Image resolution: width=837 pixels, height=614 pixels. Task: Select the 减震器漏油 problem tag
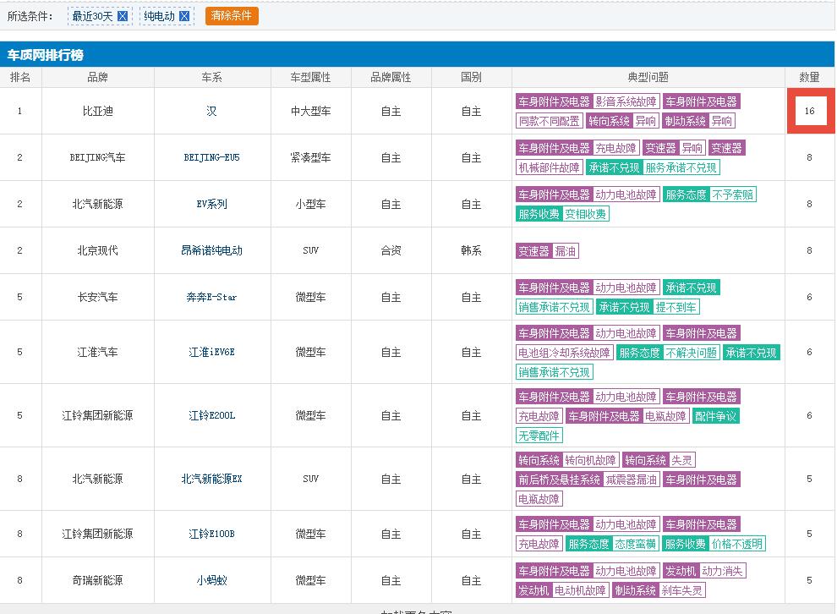click(631, 480)
